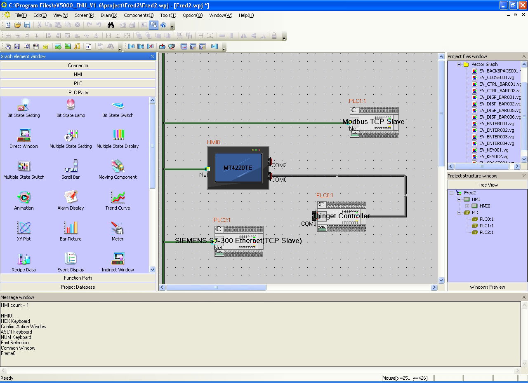Expand the HMI0 tree node

tap(467, 206)
